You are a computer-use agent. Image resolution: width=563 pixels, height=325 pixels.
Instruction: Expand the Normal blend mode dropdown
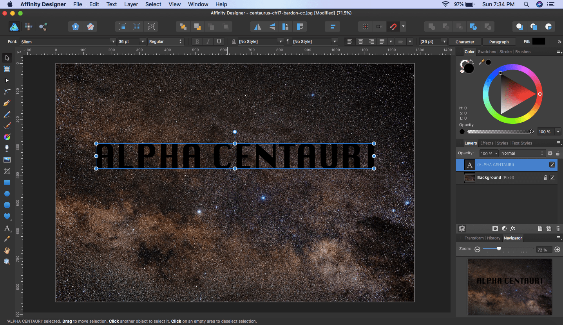523,154
